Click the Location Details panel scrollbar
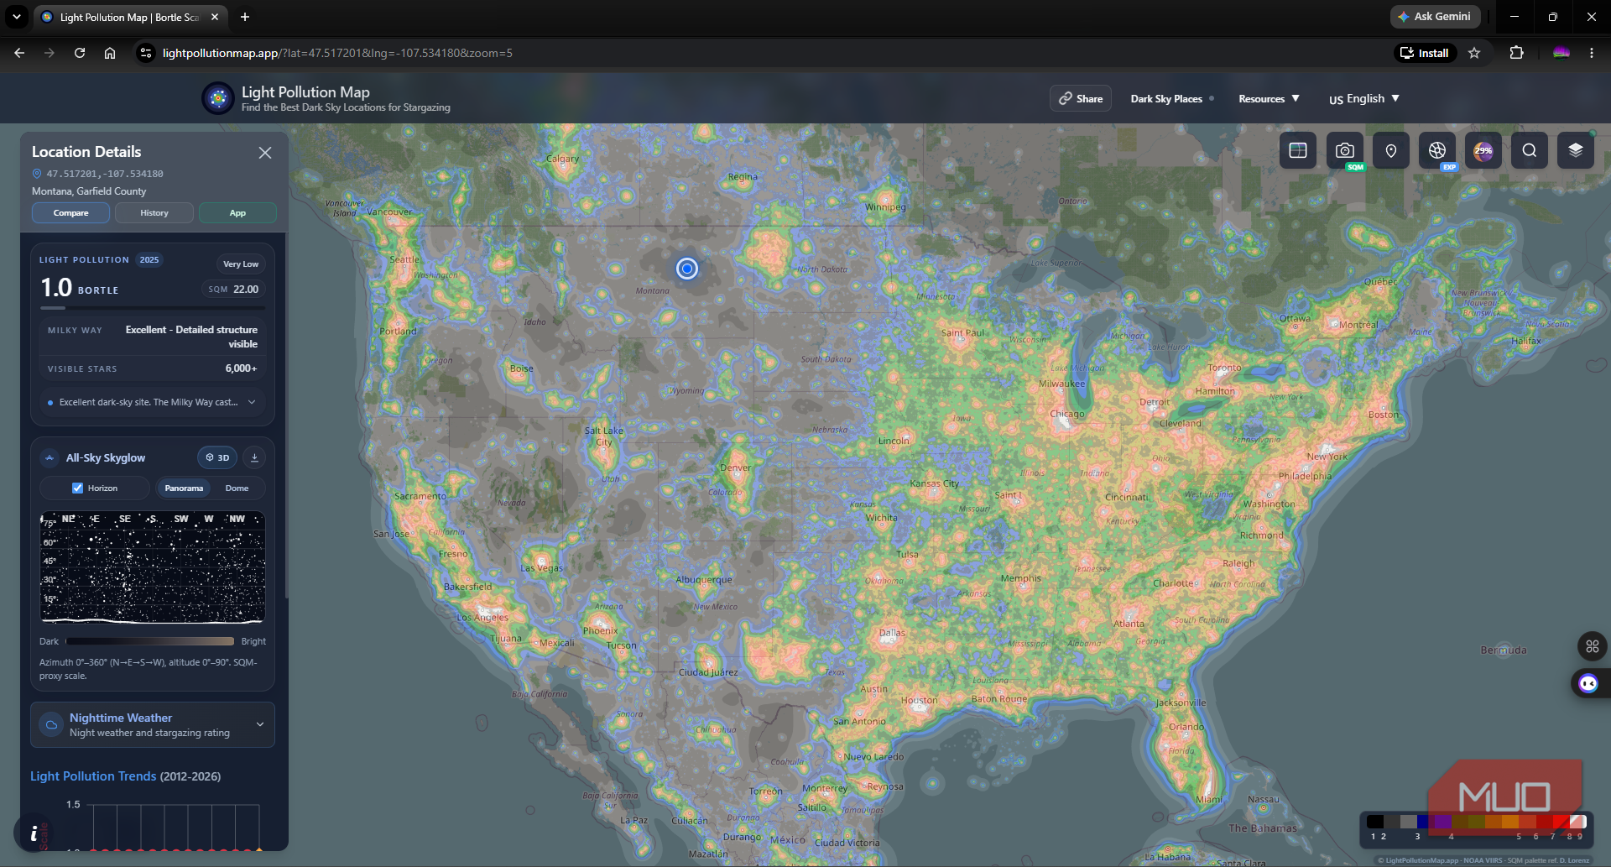Image resolution: width=1611 pixels, height=867 pixels. point(286,415)
